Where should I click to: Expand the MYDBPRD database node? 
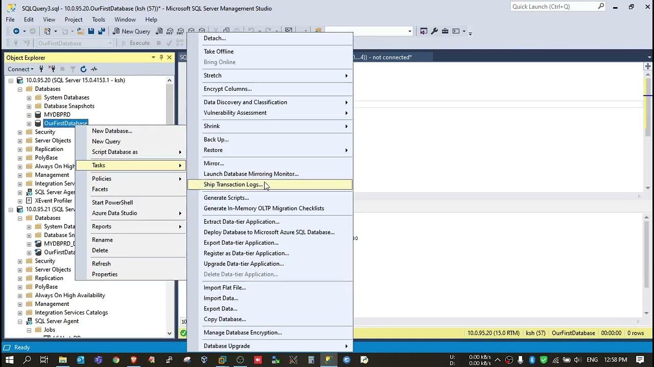click(x=29, y=115)
